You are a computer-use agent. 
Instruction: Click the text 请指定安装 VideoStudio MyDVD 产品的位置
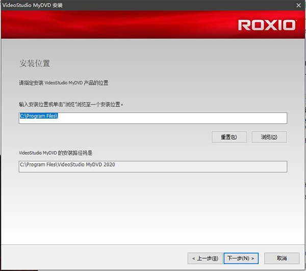pos(63,83)
